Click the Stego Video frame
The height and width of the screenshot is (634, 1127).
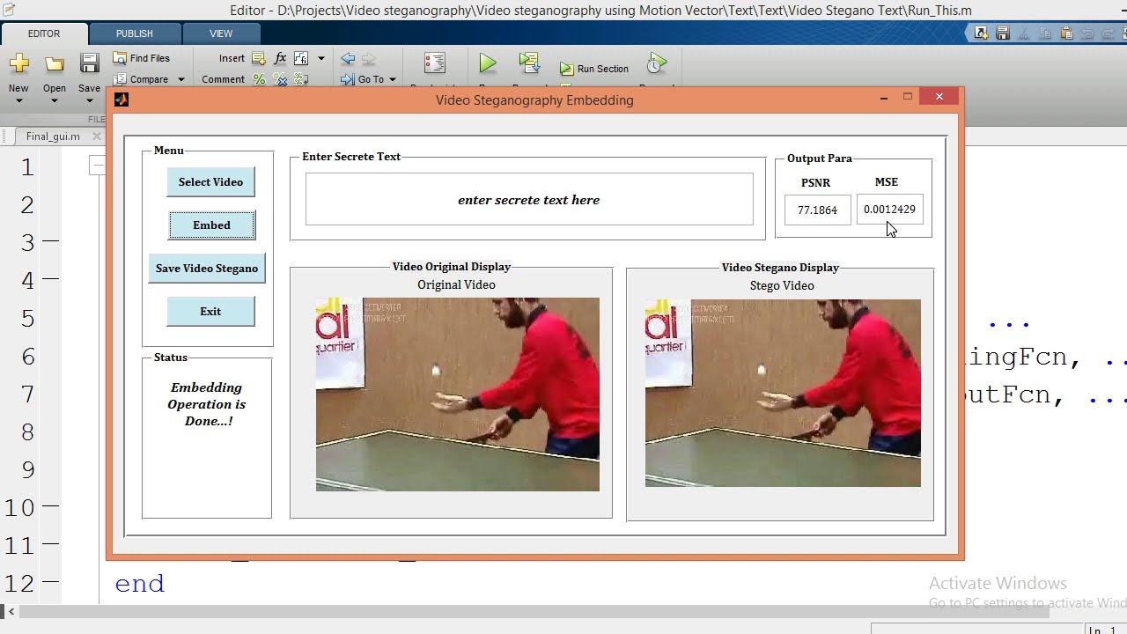(783, 393)
